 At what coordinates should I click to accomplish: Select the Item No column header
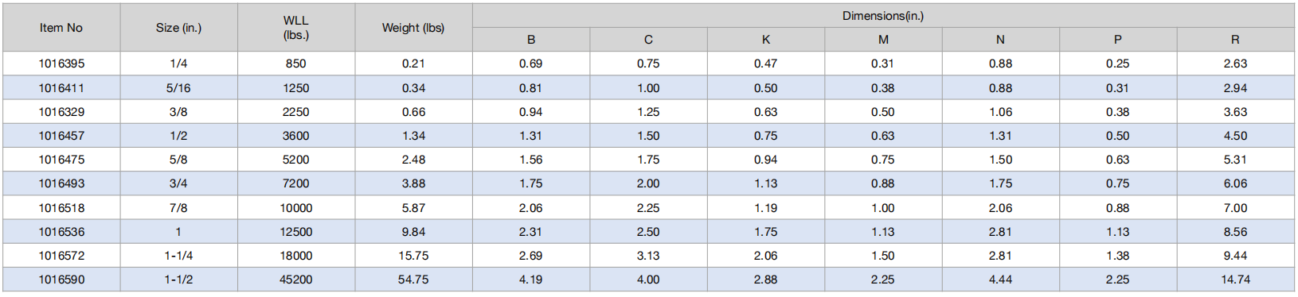[x=61, y=28]
